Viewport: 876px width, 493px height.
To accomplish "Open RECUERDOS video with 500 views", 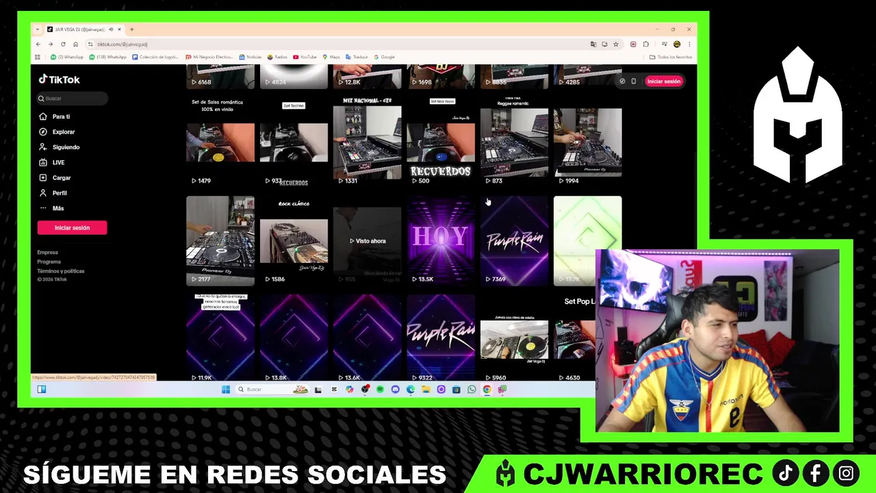I will pyautogui.click(x=441, y=141).
